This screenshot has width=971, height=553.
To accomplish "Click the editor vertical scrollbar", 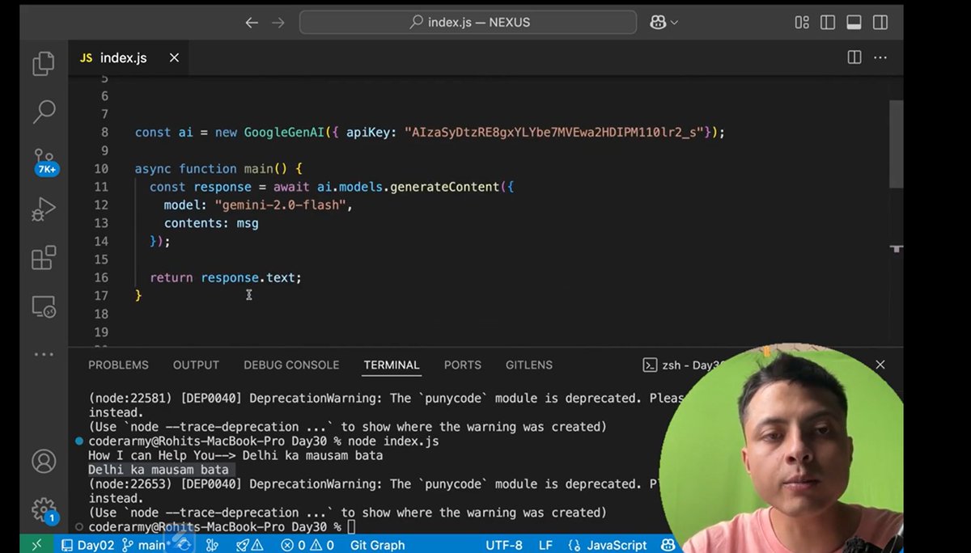I will coord(896,144).
